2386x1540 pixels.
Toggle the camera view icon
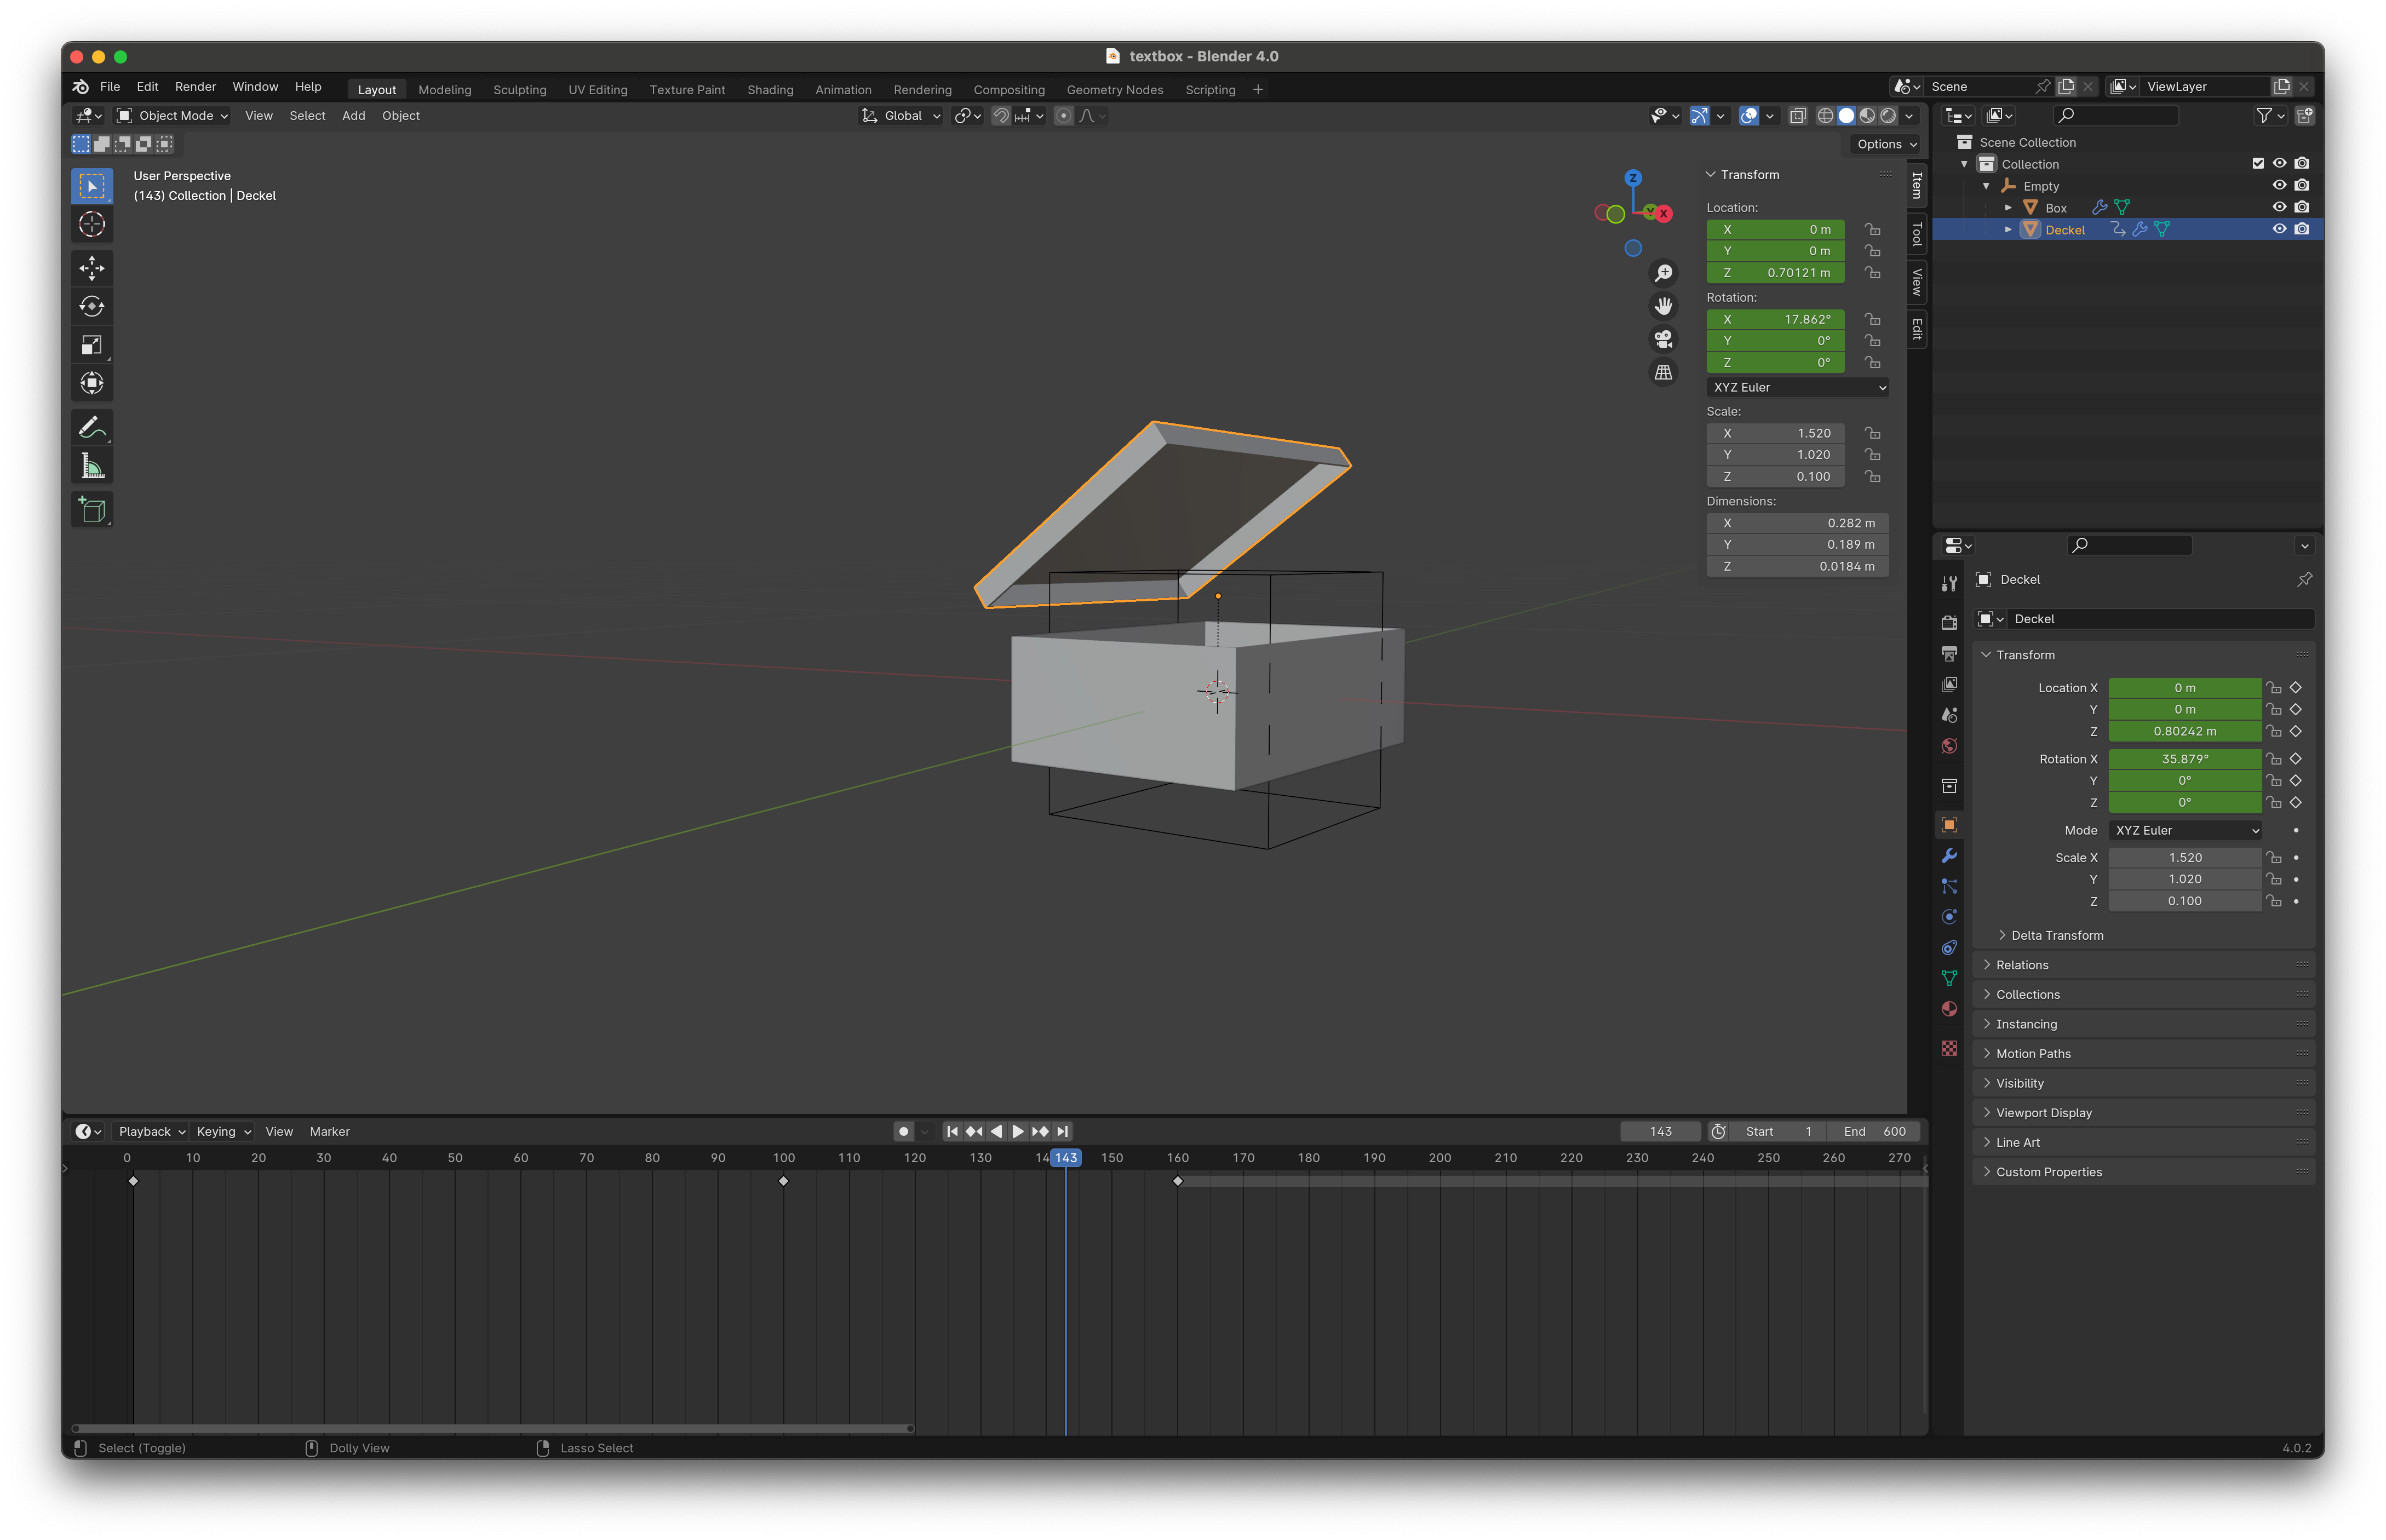pos(1663,339)
